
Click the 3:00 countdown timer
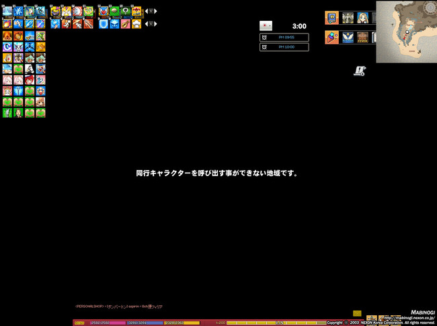[x=299, y=26]
